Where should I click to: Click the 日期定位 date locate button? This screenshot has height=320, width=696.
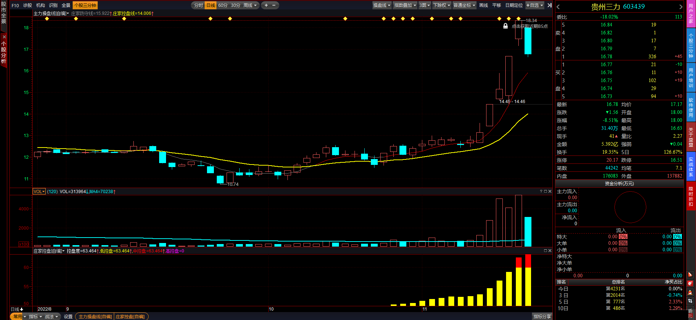coord(514,5)
